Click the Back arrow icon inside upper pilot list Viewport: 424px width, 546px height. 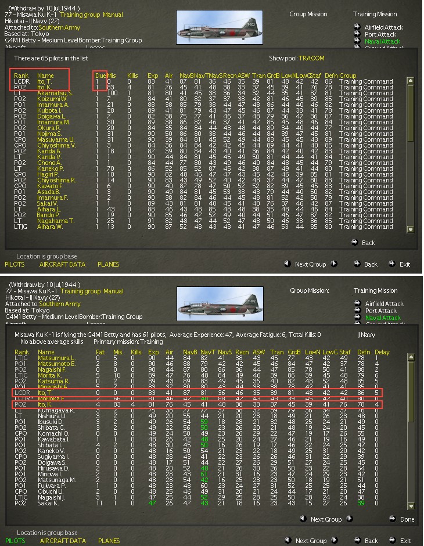coord(354,242)
